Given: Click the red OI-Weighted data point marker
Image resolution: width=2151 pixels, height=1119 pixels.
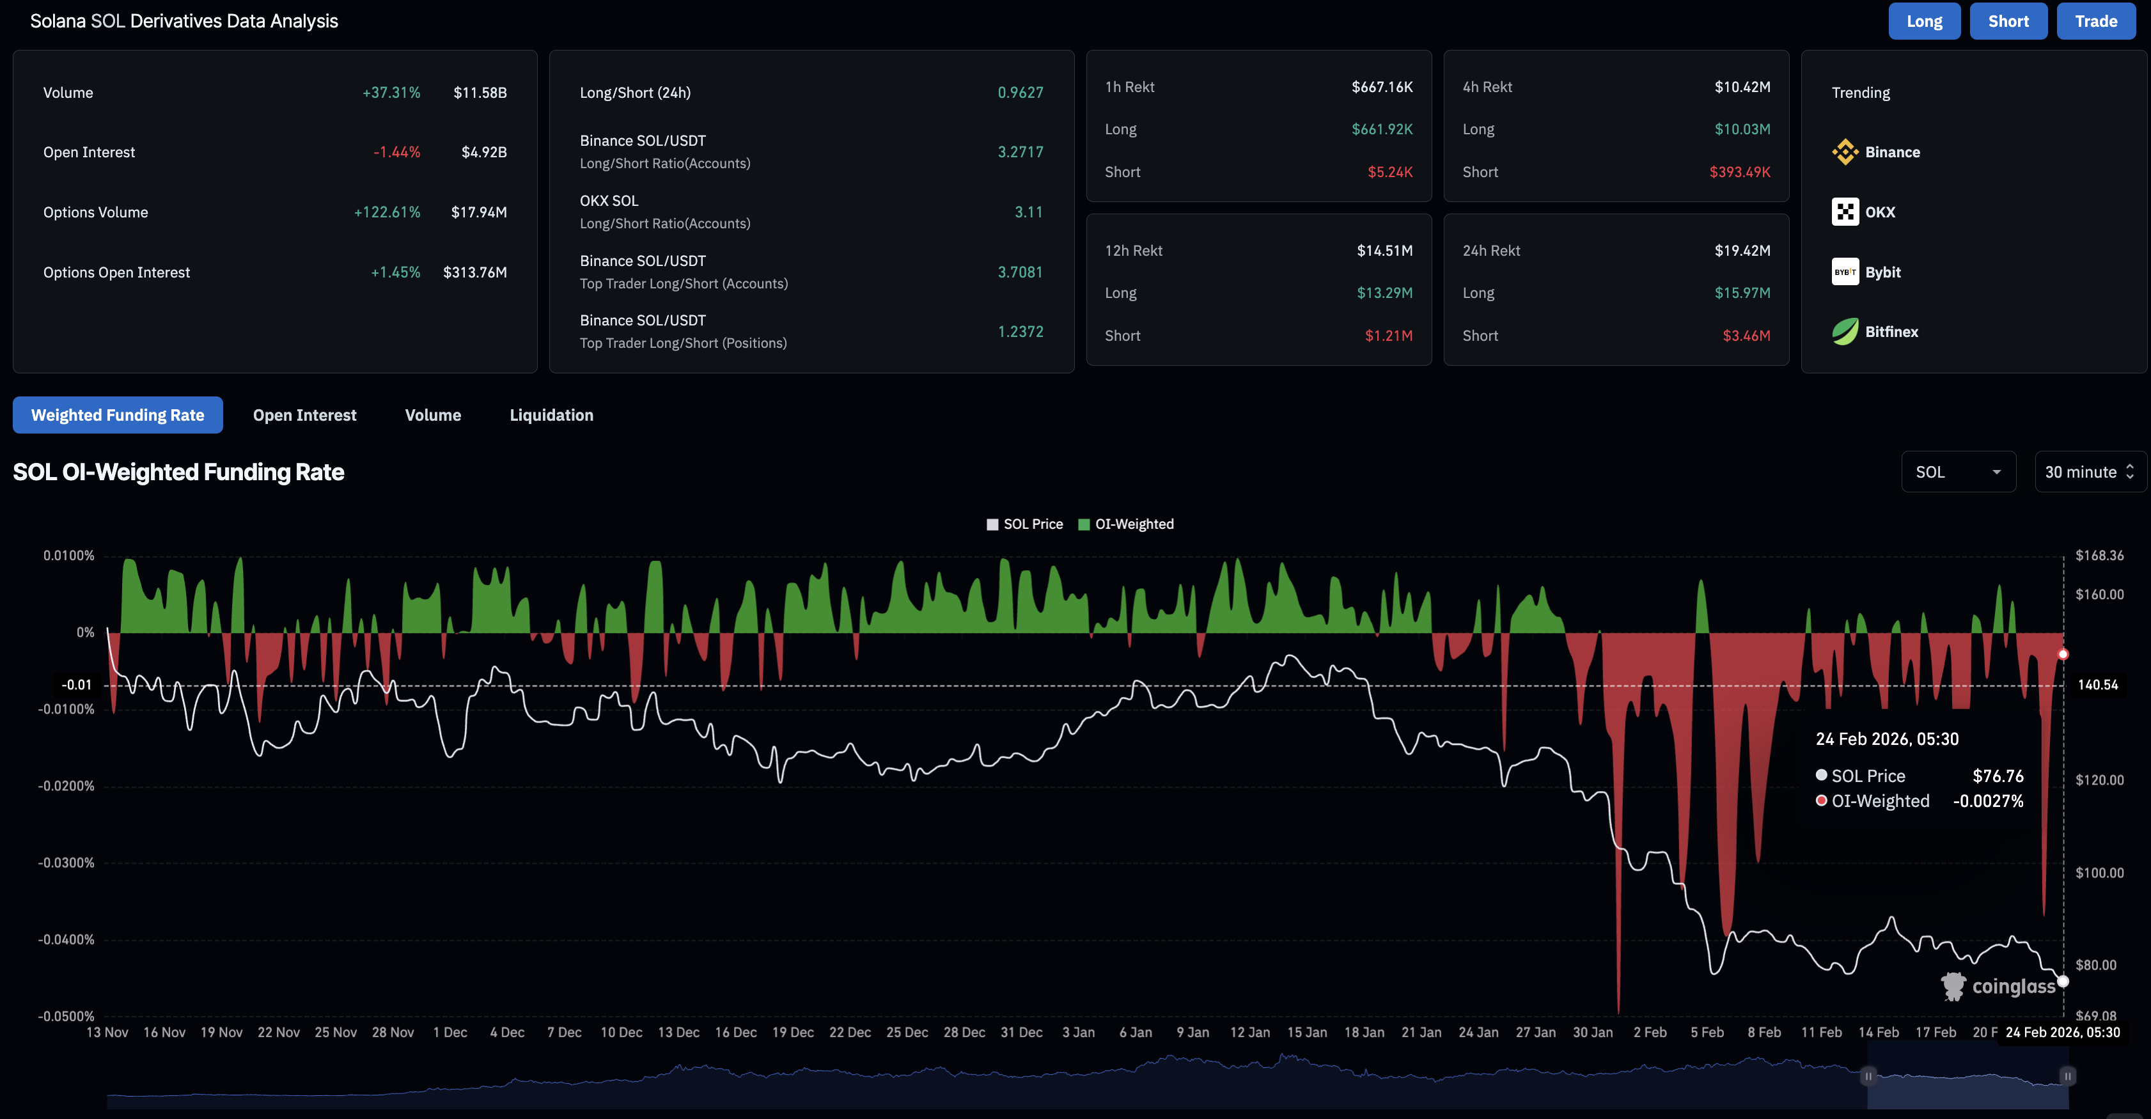Looking at the screenshot, I should [2063, 654].
